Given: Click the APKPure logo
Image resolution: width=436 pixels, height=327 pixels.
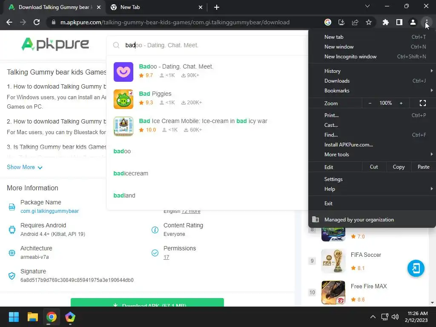Looking at the screenshot, I should 55,44.
